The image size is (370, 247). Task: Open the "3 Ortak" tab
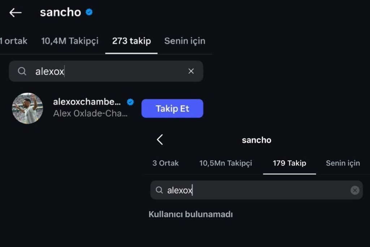click(x=165, y=163)
